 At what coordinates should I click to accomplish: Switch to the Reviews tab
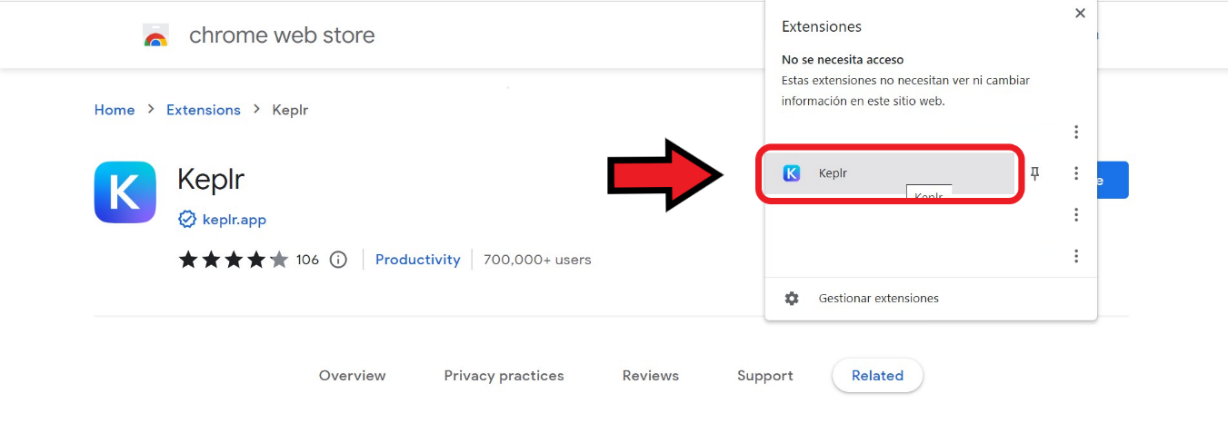pyautogui.click(x=651, y=376)
